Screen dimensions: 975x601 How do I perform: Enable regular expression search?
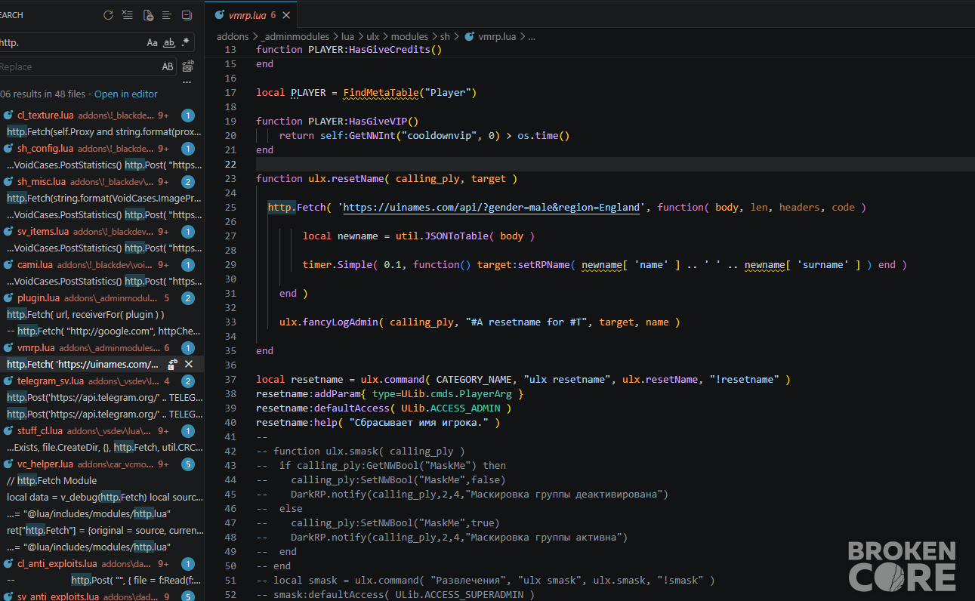click(185, 43)
